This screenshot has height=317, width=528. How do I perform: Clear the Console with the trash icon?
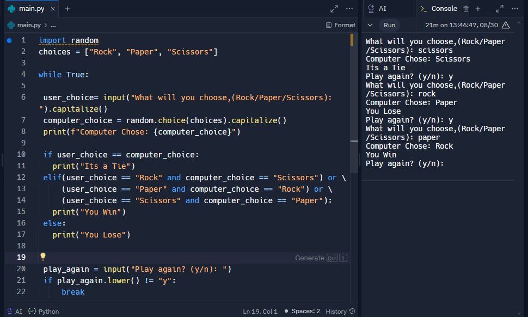point(466,8)
